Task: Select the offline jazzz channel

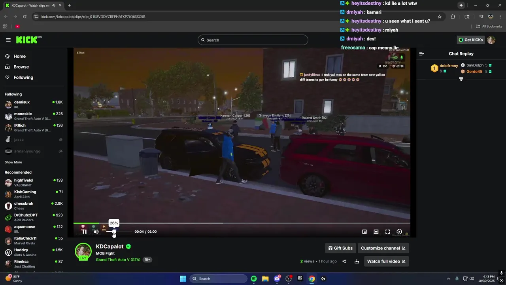Action: pos(33,139)
